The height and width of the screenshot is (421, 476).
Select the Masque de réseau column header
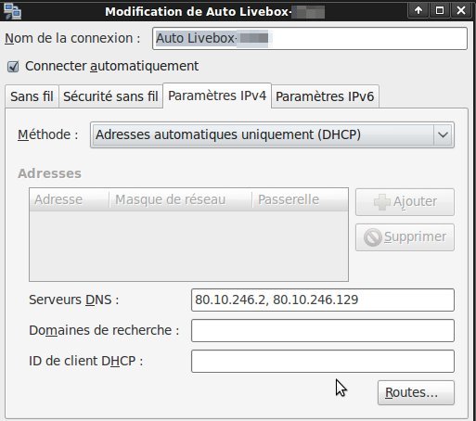coord(181,199)
